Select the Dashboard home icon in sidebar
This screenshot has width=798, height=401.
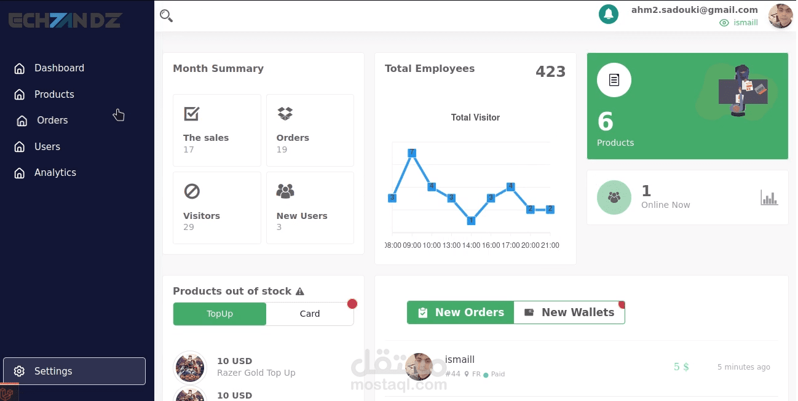[18, 68]
